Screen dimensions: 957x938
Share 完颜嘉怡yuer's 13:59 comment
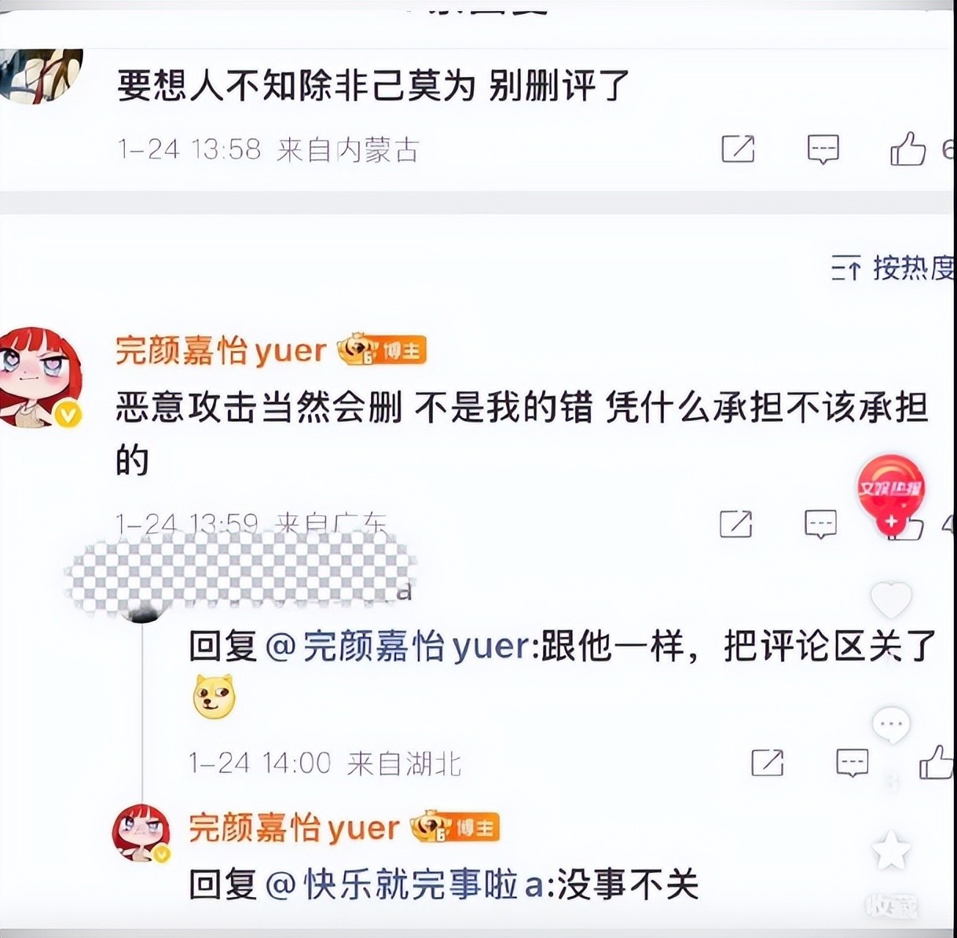tap(736, 524)
